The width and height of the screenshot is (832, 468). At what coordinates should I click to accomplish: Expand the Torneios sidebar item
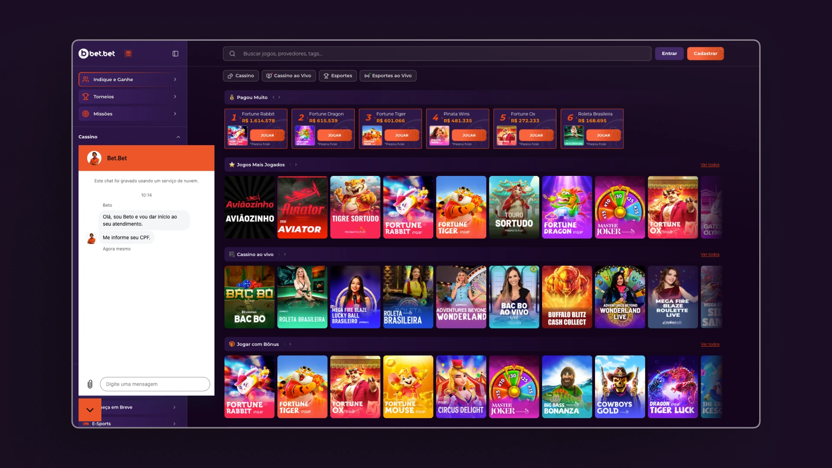[175, 97]
